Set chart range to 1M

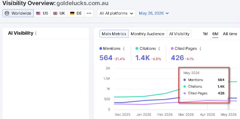tap(205, 34)
